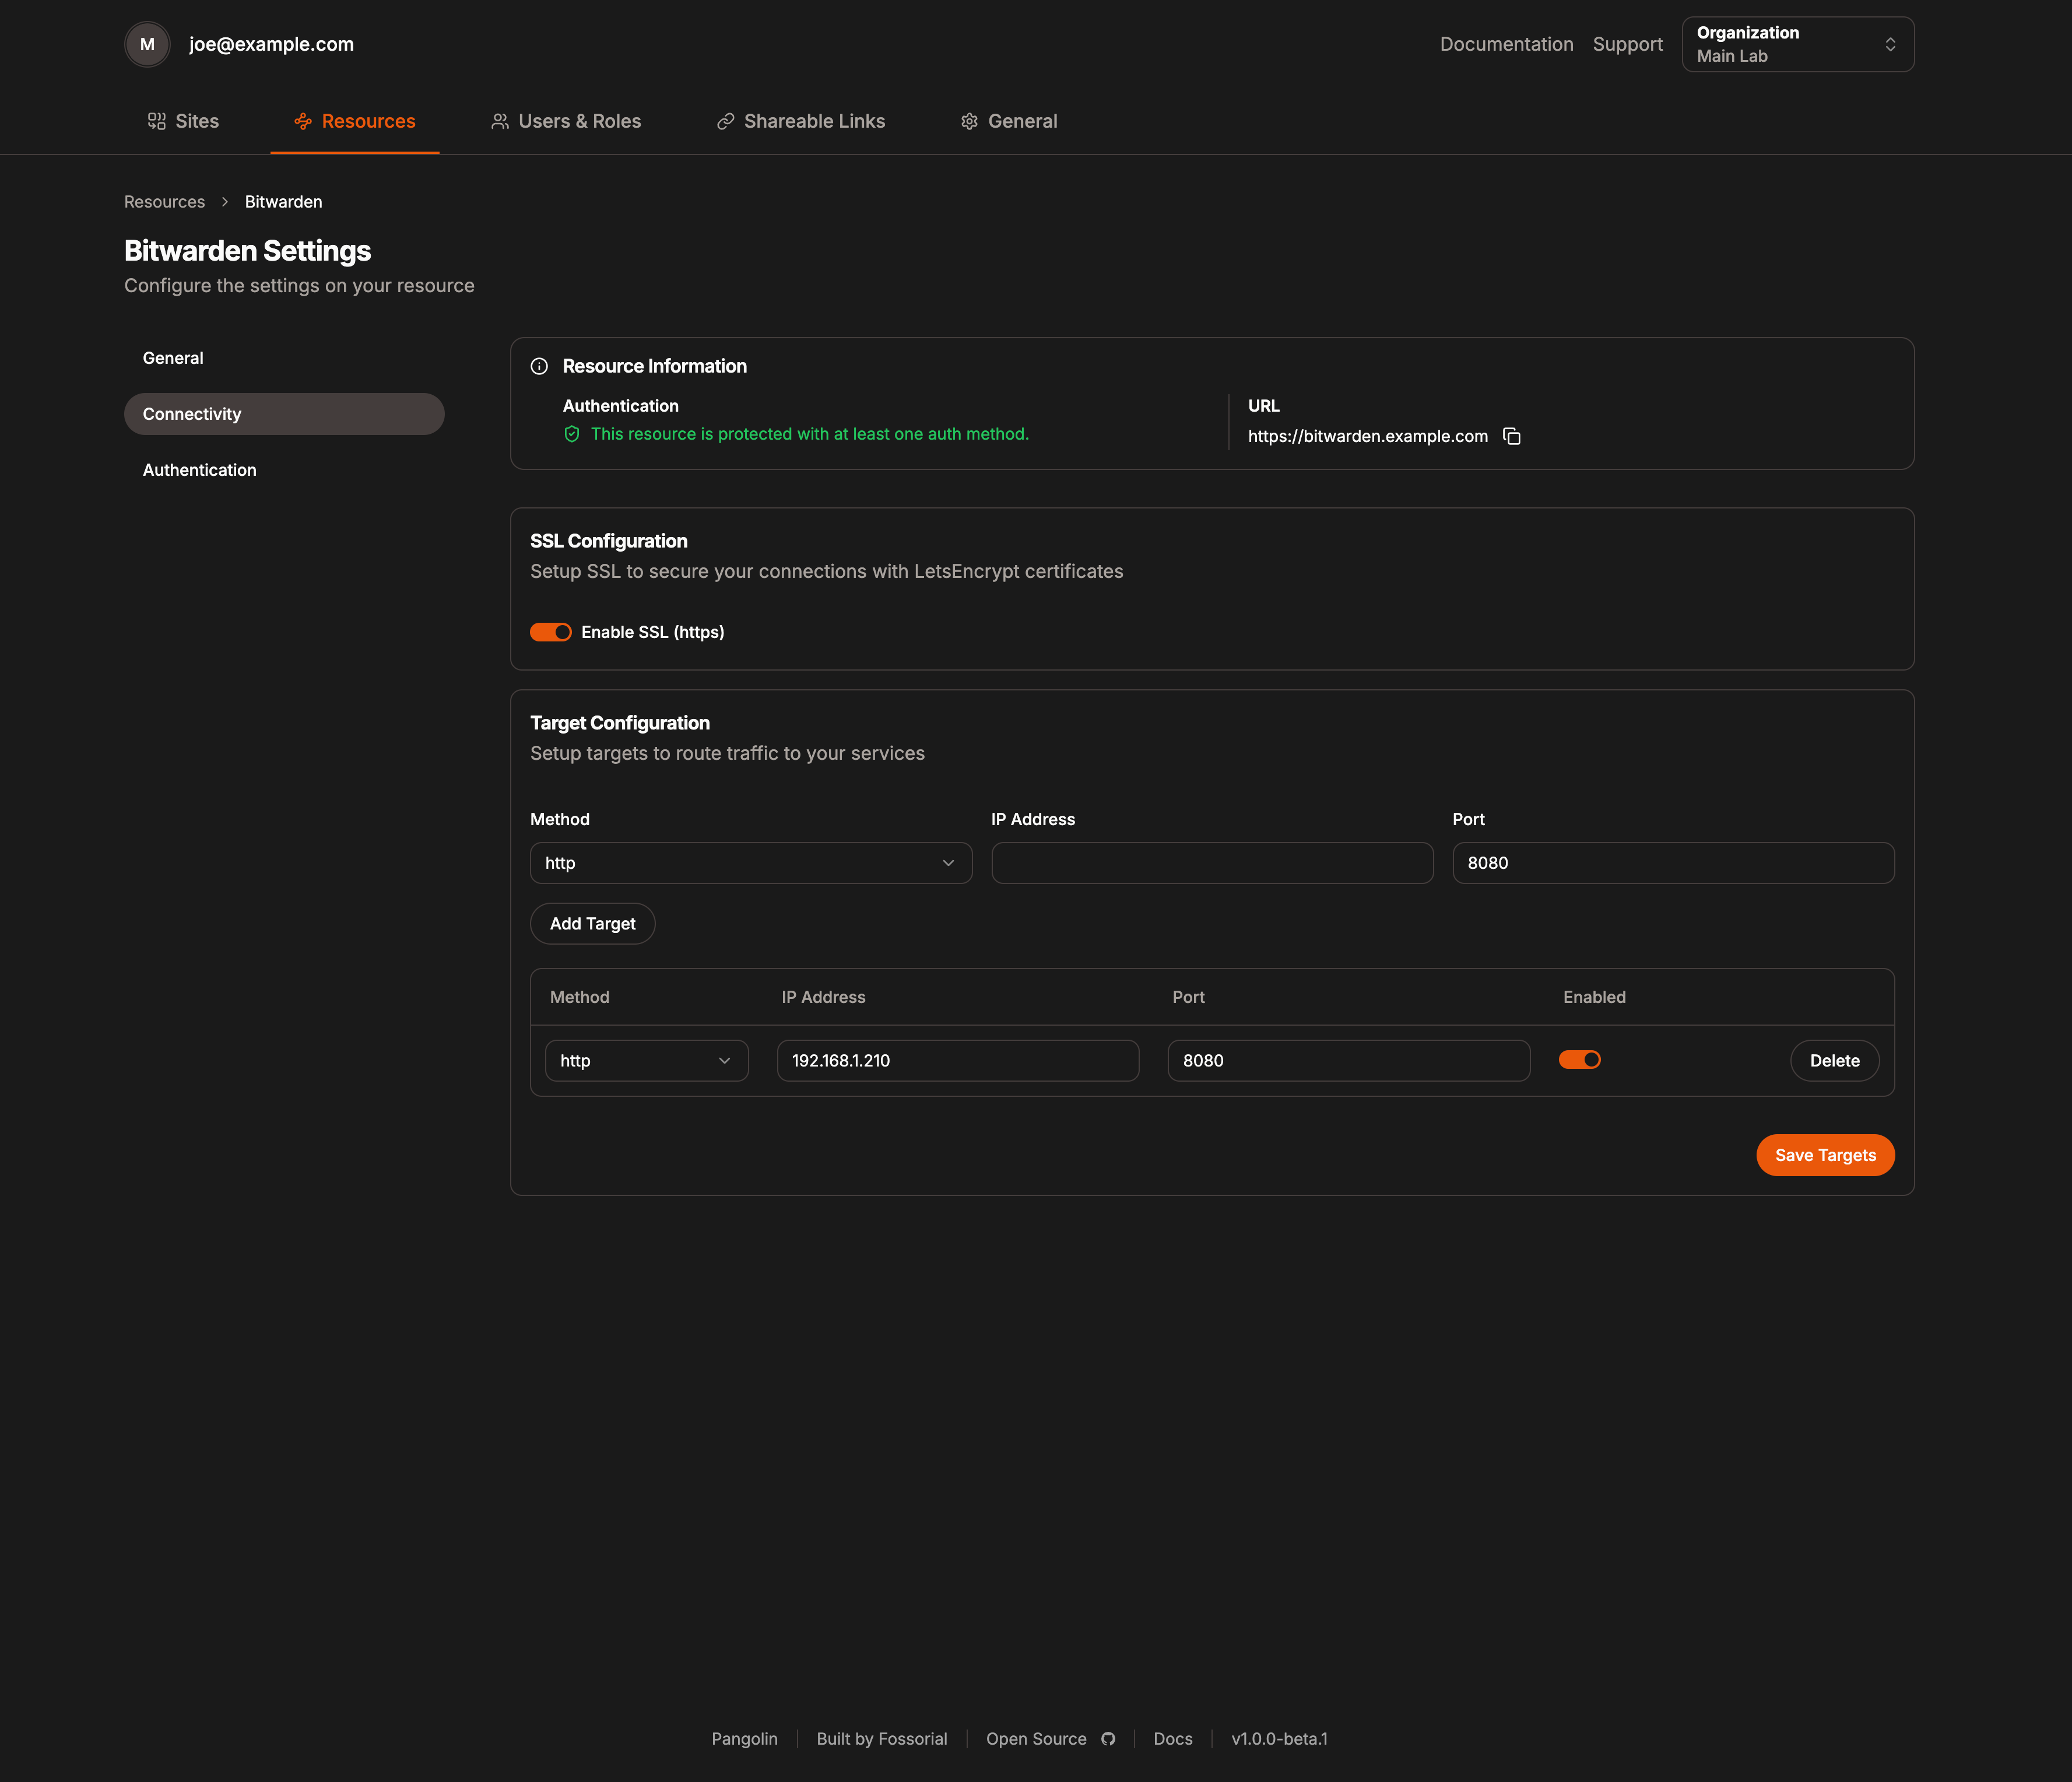2072x1782 pixels.
Task: Open the Documentation link
Action: [x=1506, y=44]
